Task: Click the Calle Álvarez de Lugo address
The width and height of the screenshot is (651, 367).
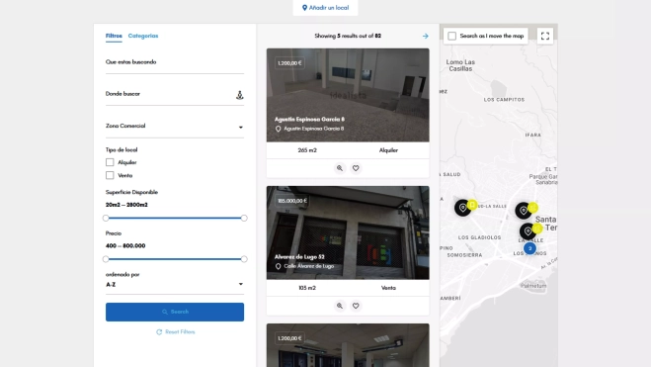Action: click(x=309, y=266)
